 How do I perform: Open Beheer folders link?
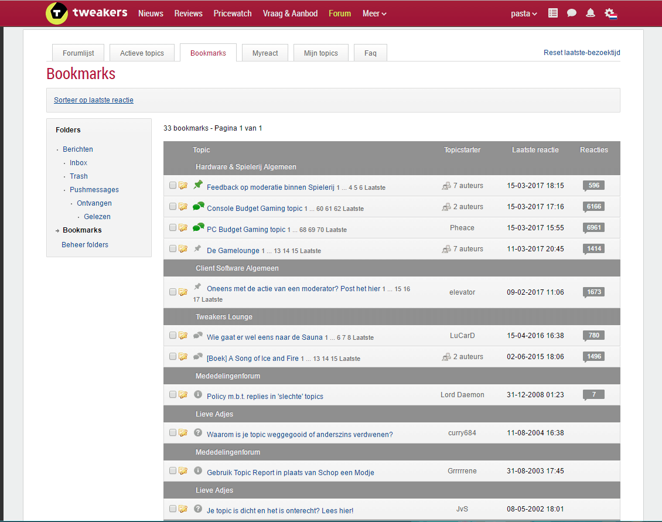(x=85, y=244)
